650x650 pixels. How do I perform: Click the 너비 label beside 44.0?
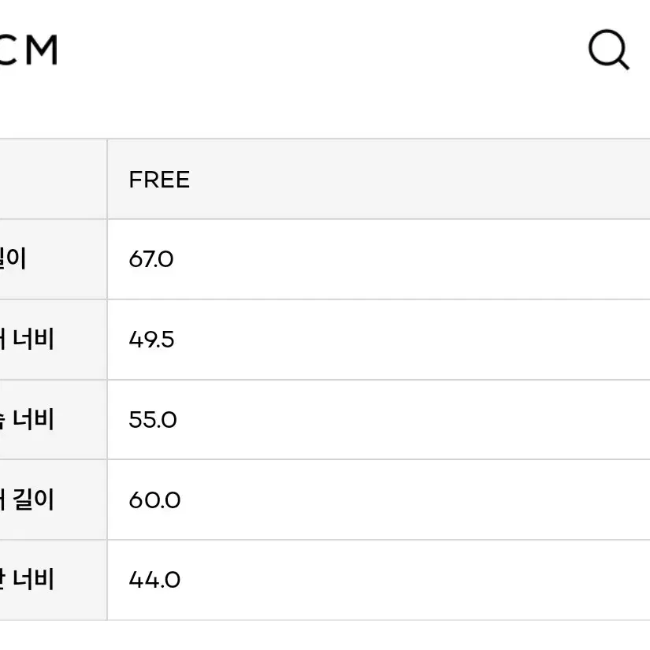tap(33, 579)
